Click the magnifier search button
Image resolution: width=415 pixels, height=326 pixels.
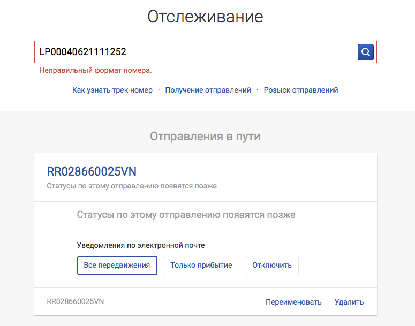pos(365,52)
